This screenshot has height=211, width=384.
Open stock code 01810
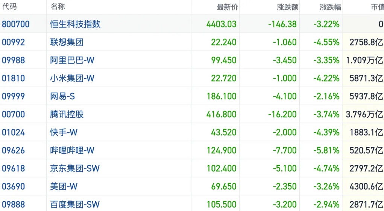pos(13,78)
